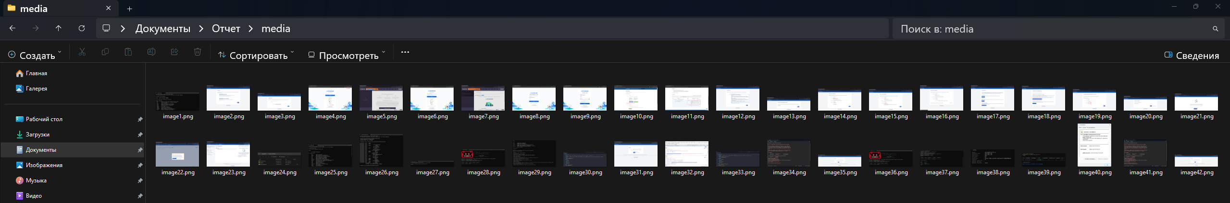Expand chevron after Отчет in address bar

tap(251, 29)
